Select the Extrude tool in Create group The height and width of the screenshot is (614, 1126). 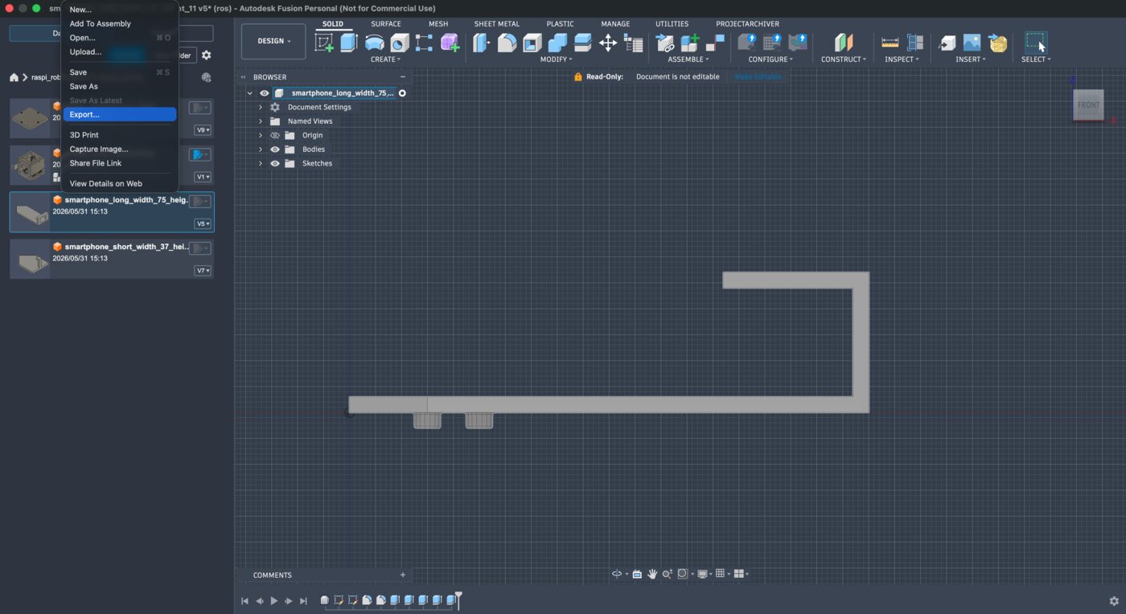[x=349, y=43]
